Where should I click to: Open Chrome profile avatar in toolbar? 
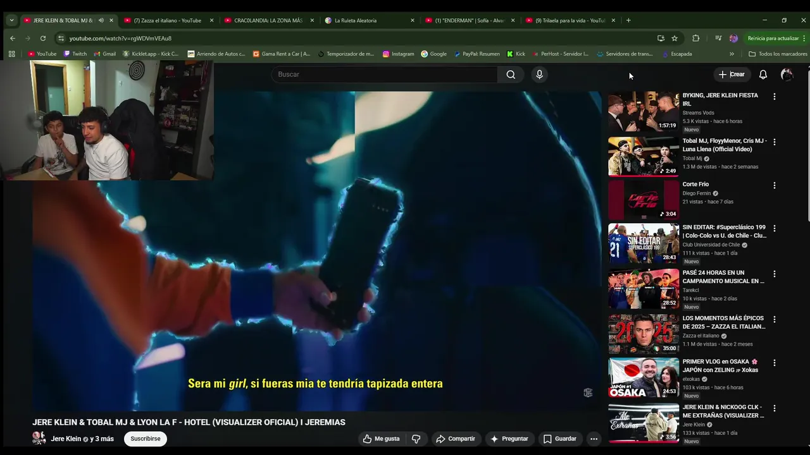pos(733,38)
